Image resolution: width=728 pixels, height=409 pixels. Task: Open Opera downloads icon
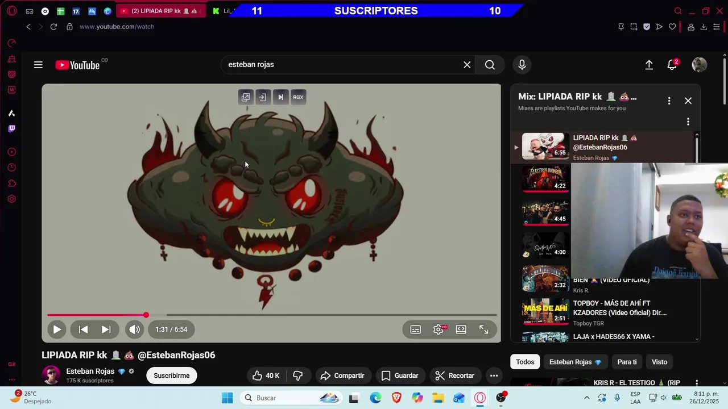tap(704, 27)
